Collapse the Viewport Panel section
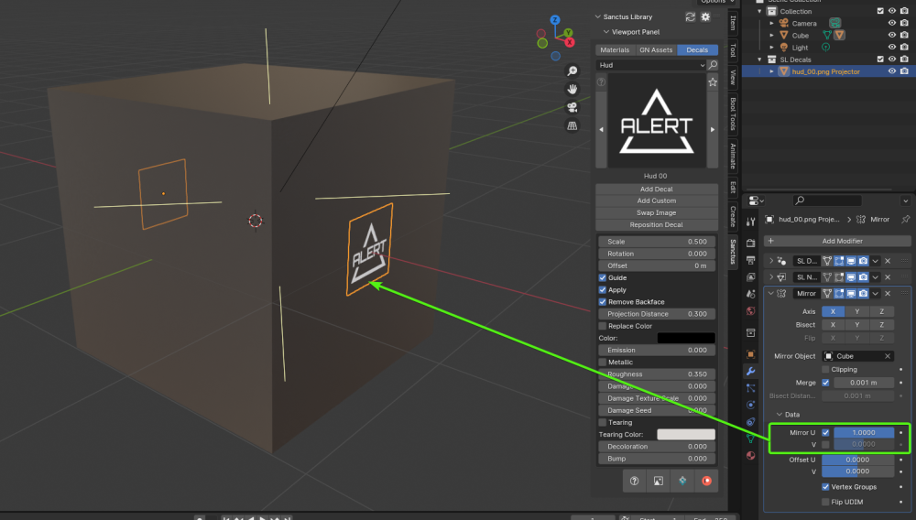This screenshot has height=520, width=916. pos(606,32)
